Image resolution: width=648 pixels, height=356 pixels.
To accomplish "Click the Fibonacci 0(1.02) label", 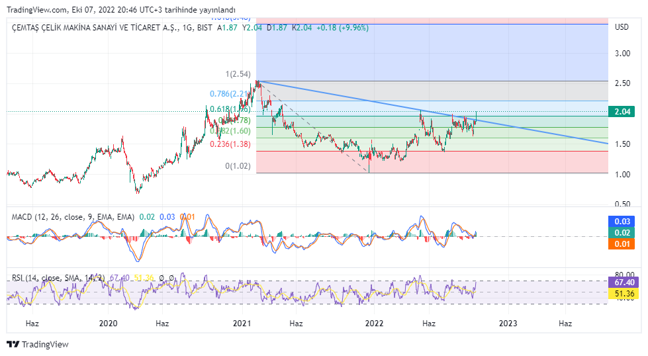I will point(238,166).
